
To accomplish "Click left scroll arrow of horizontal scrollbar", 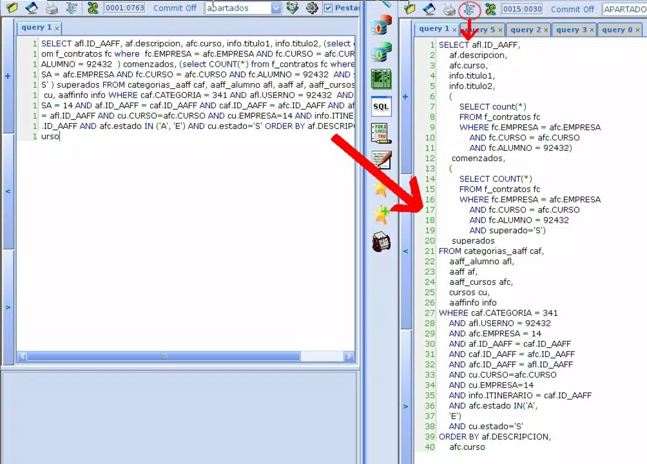I will pos(23,356).
